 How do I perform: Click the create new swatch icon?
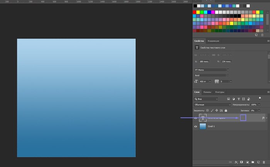[256, 35]
